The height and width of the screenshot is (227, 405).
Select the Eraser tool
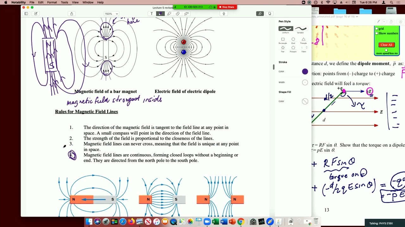(178, 14)
